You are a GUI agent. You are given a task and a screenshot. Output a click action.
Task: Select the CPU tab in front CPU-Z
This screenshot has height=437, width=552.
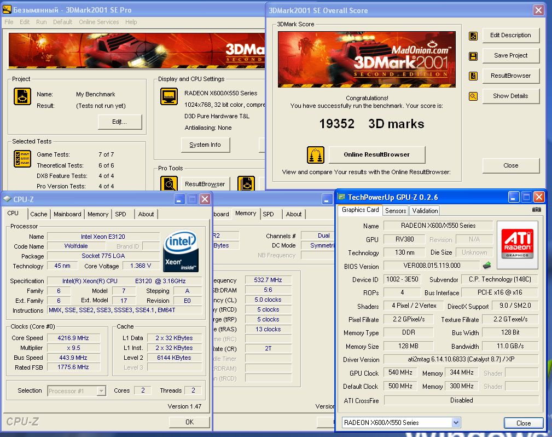pos(13,213)
